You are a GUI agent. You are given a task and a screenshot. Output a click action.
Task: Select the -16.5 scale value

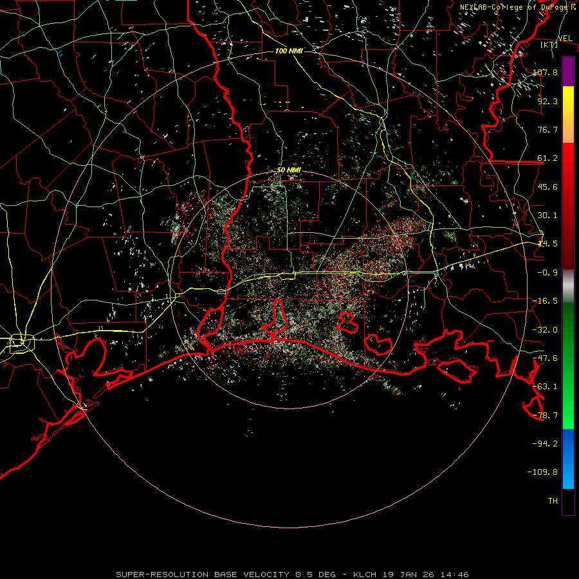click(545, 301)
